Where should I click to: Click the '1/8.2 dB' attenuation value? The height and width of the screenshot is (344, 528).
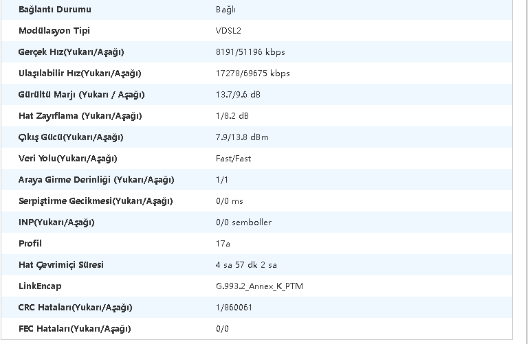232,116
